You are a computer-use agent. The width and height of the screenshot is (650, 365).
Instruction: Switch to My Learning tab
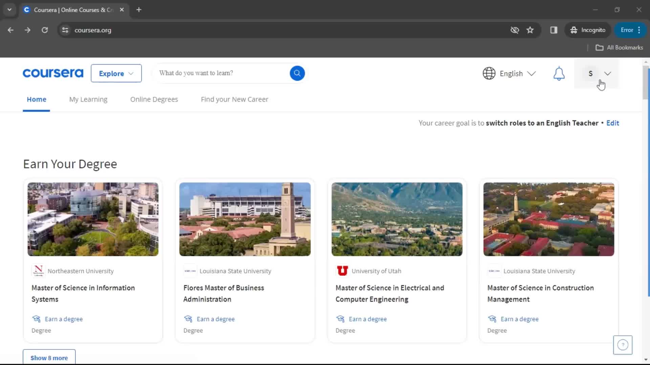[88, 99]
